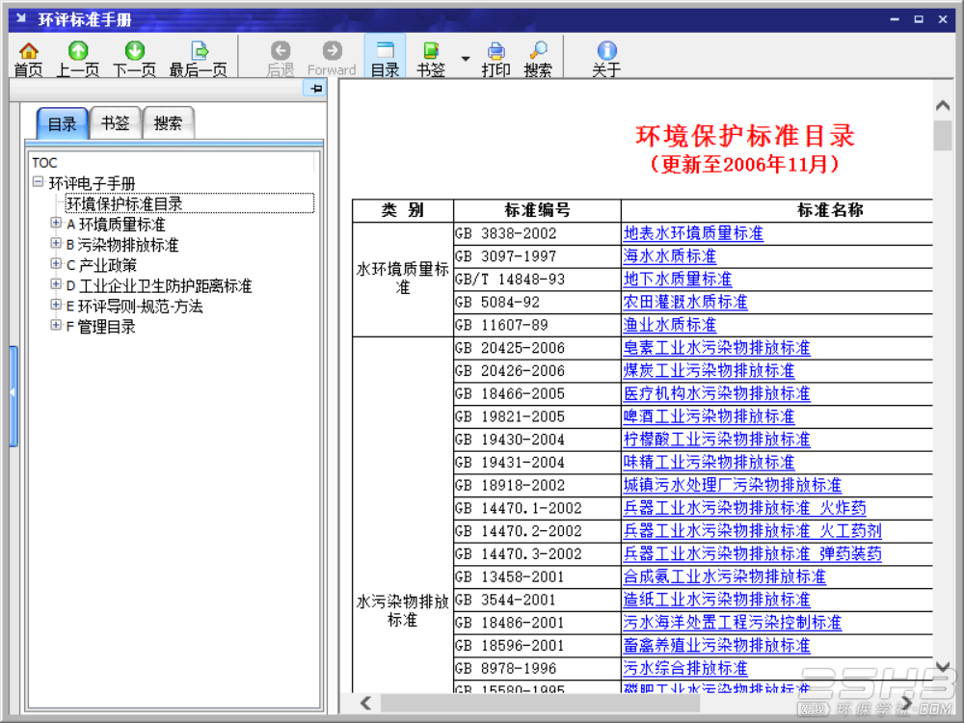The width and height of the screenshot is (964, 723).
Task: Expand B 污染物排放标准 node
Action: [56, 244]
